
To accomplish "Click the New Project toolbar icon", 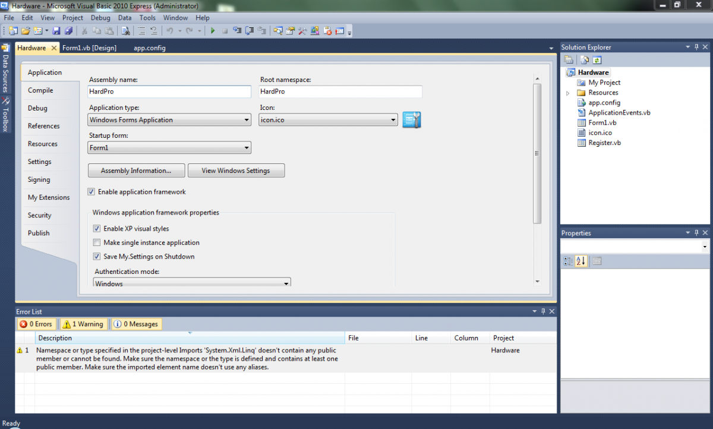I will click(12, 30).
